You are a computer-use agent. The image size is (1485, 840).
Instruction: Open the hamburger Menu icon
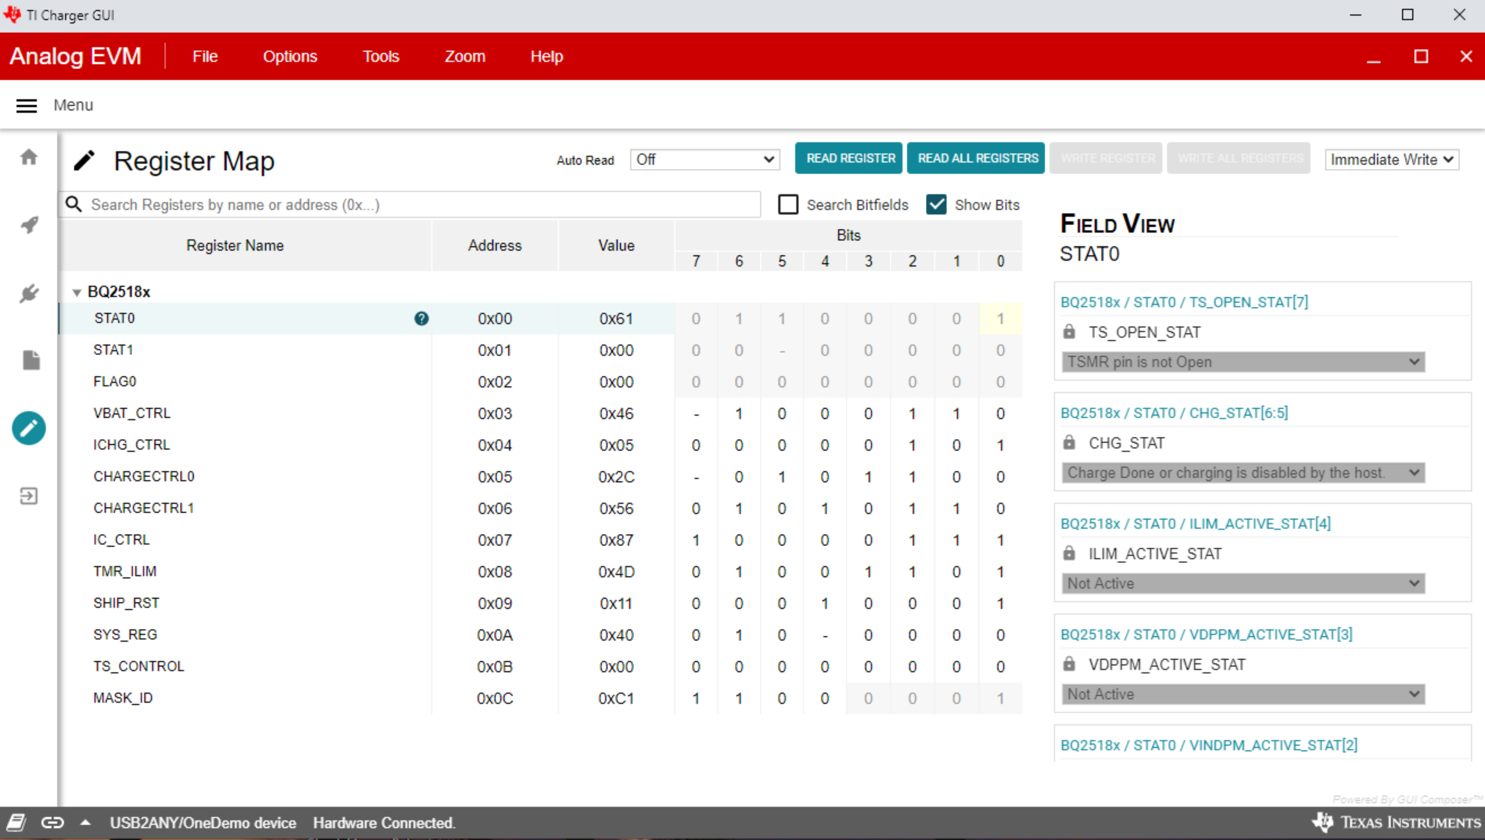(x=27, y=106)
